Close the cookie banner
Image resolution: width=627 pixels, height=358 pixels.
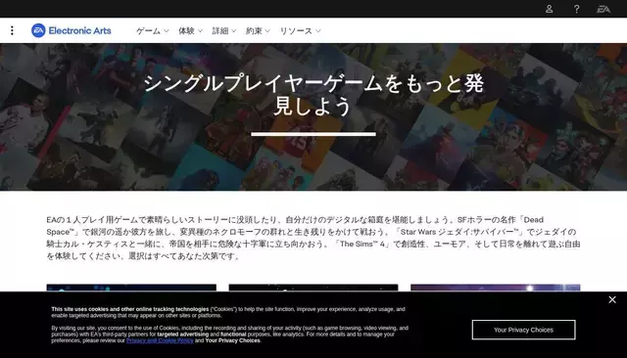(x=612, y=299)
